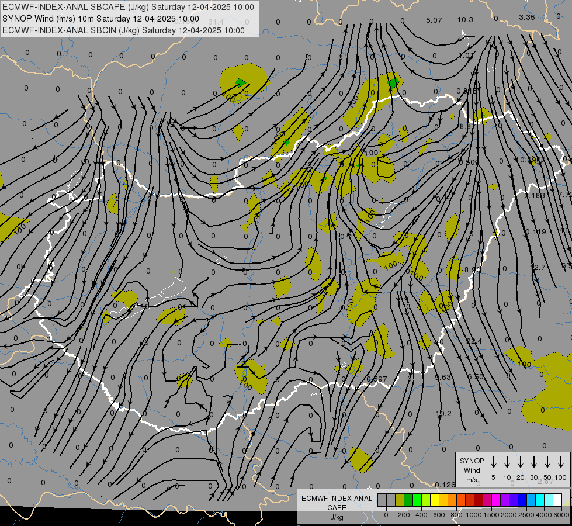Image resolution: width=572 pixels, height=526 pixels.
Task: Pick the cyan legend swatch
Action: (x=540, y=500)
